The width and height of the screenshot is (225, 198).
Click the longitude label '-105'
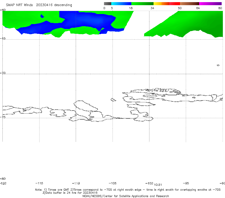[112, 183]
